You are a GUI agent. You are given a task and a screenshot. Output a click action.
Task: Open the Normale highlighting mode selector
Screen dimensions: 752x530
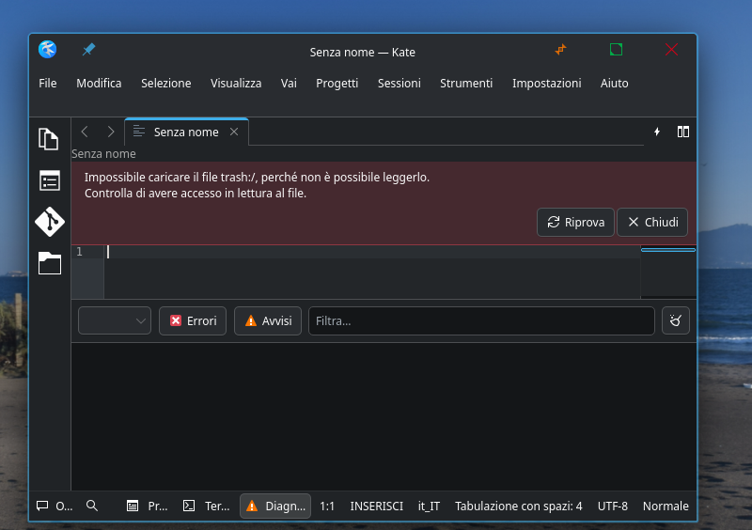click(x=666, y=506)
